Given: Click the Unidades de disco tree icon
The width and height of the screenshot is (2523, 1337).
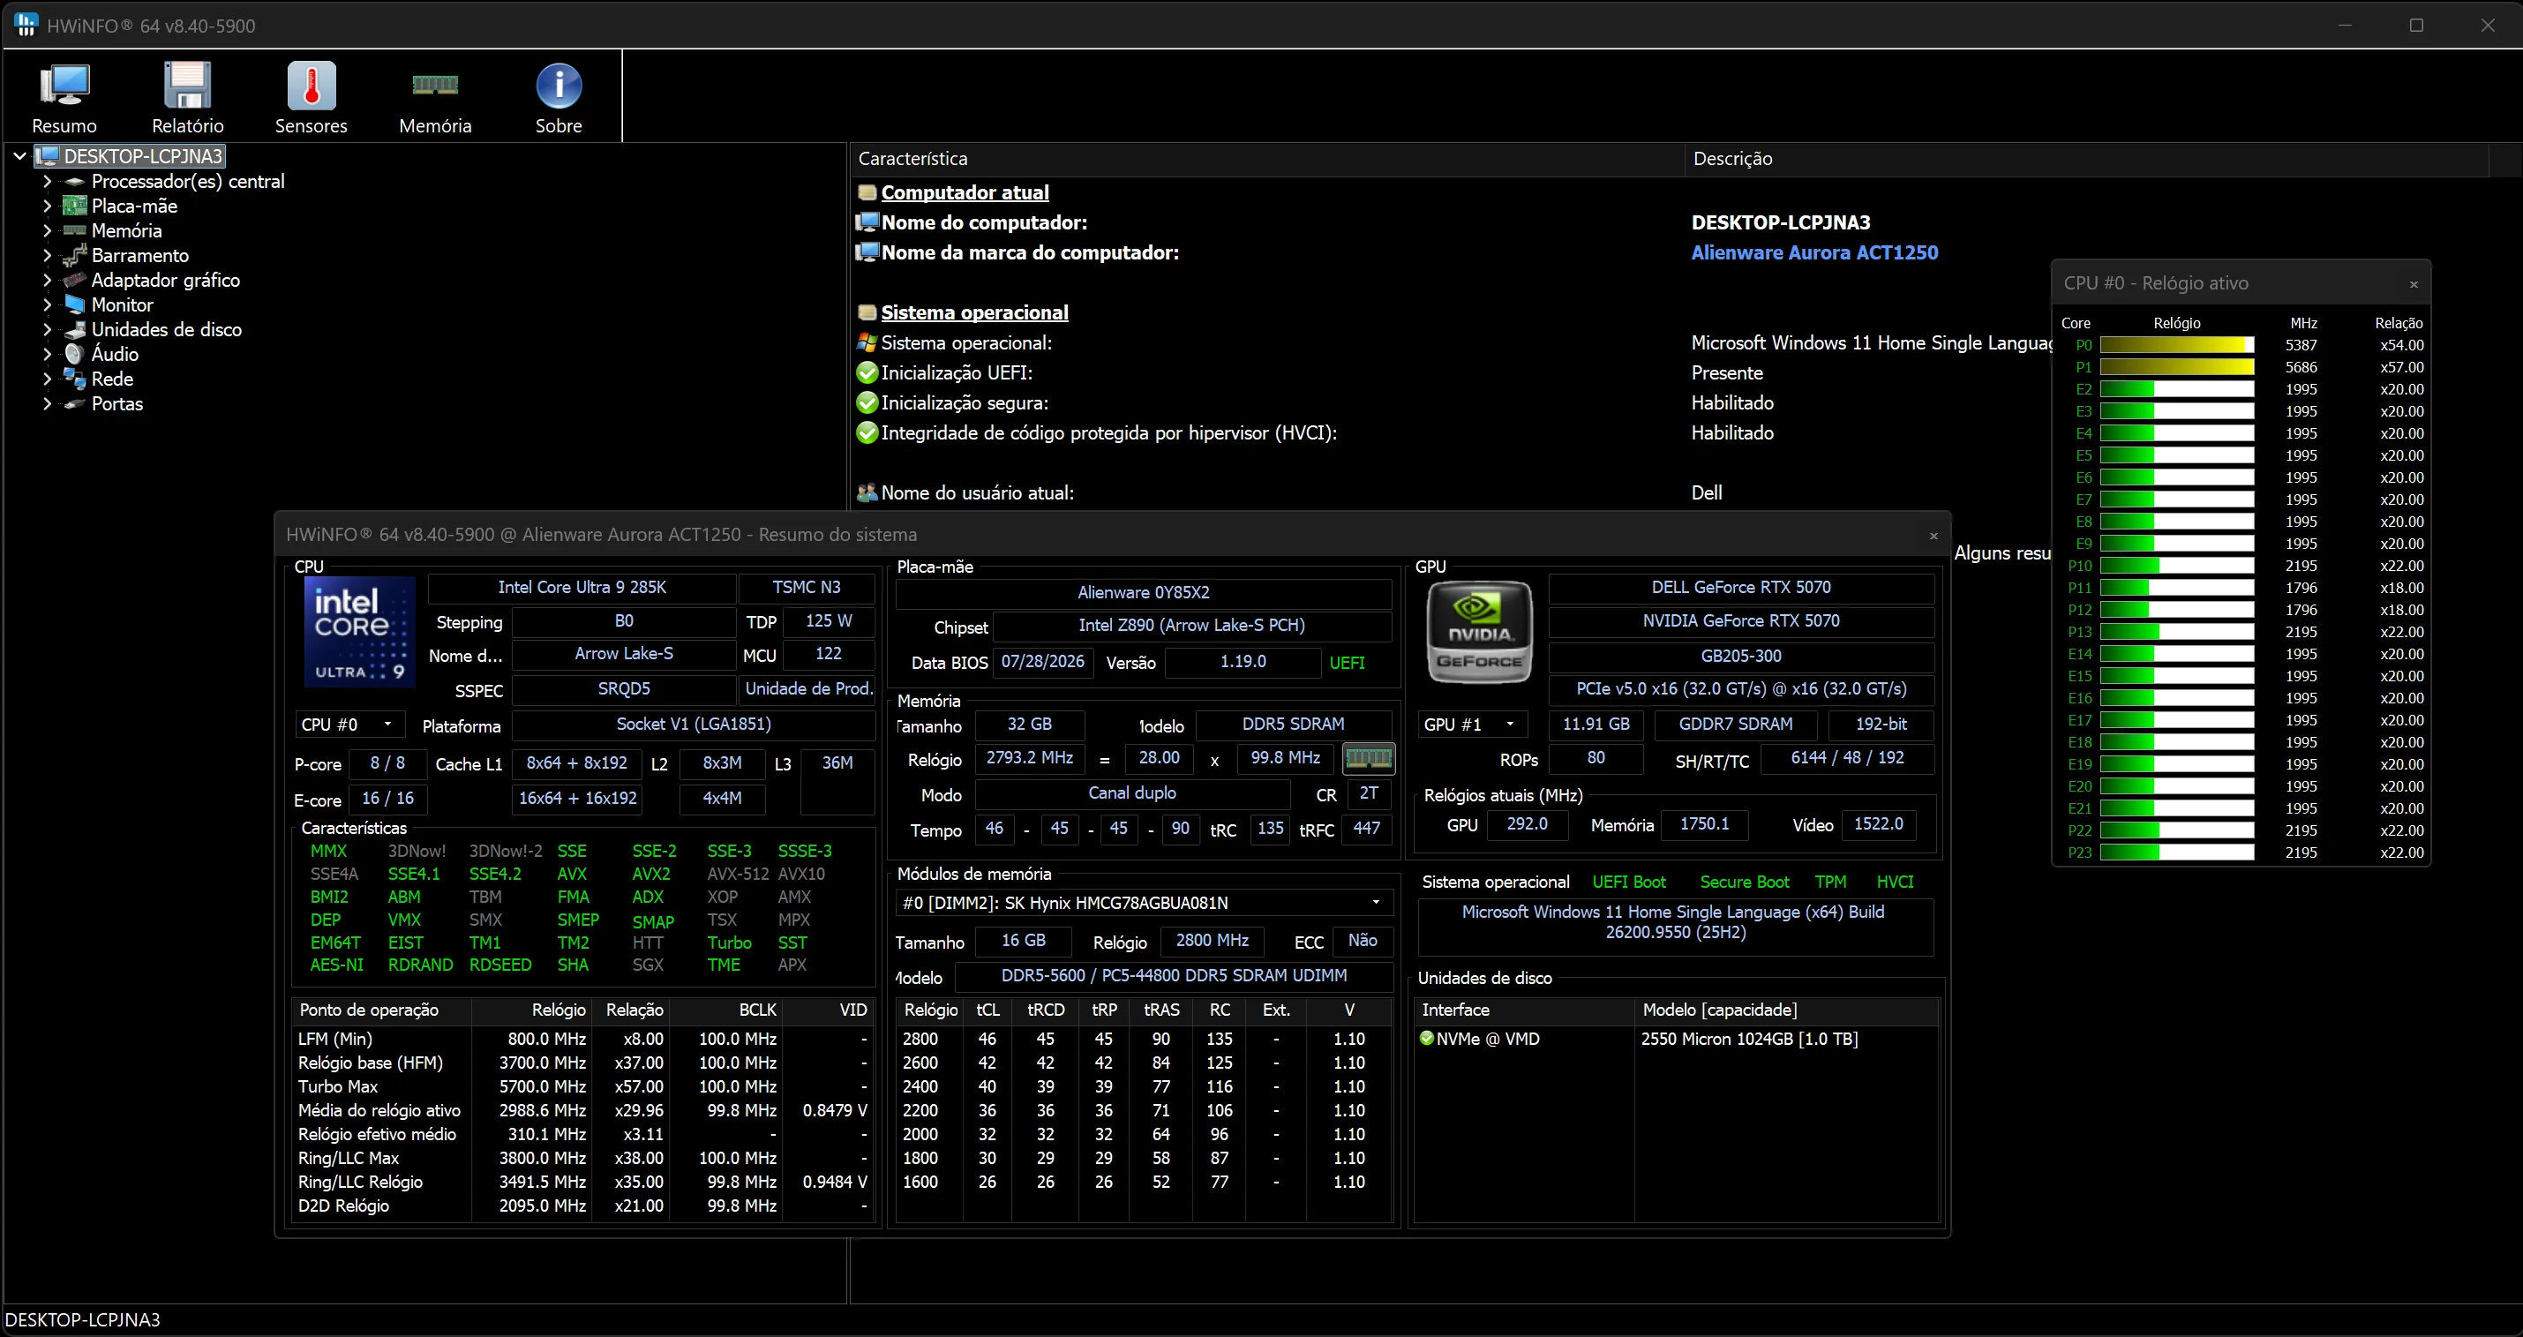Looking at the screenshot, I should 74,329.
